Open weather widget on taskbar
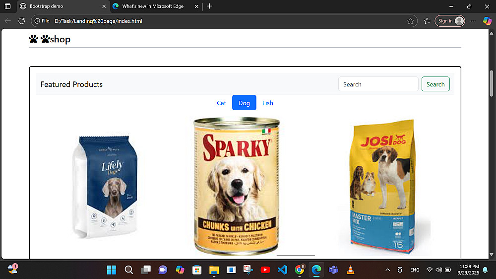Image resolution: width=496 pixels, height=279 pixels. [13, 269]
